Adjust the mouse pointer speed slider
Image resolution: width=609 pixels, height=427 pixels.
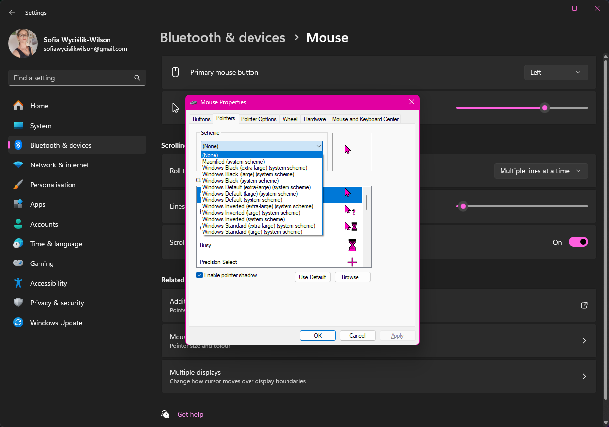tap(522, 108)
